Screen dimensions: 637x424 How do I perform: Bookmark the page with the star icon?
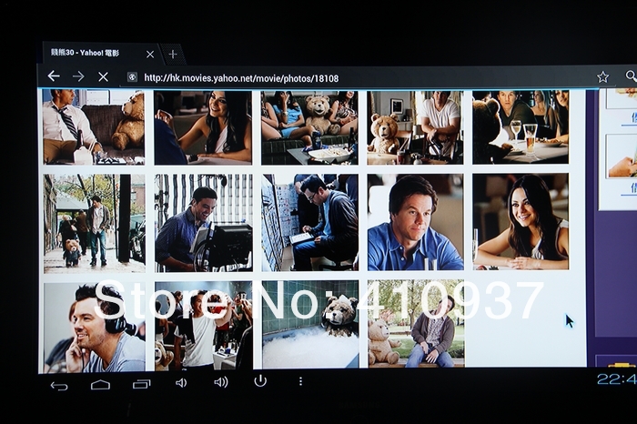pyautogui.click(x=602, y=76)
